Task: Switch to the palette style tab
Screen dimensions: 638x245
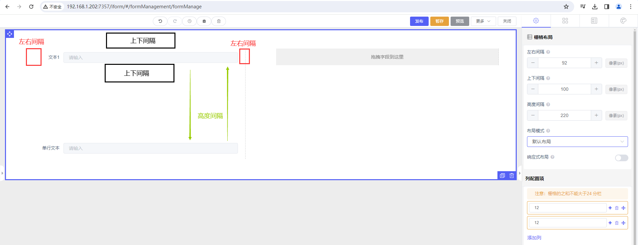Action: pos(623,21)
